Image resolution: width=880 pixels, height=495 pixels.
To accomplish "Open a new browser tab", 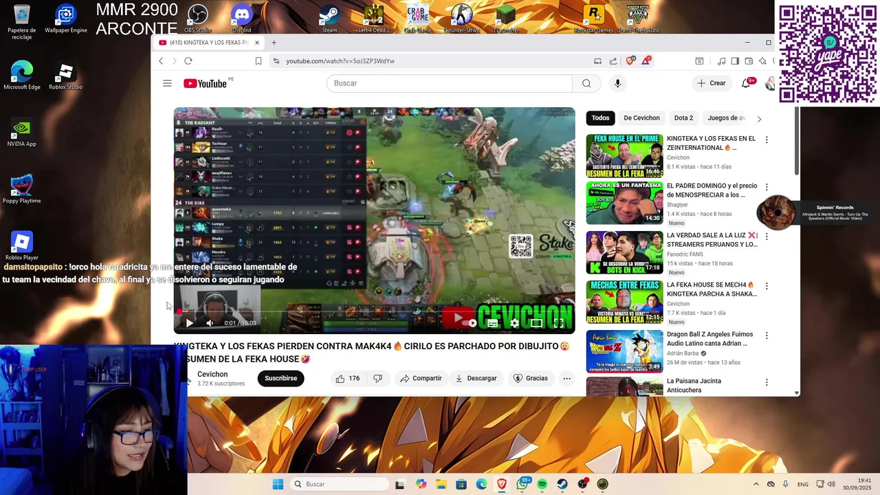I will tap(274, 43).
